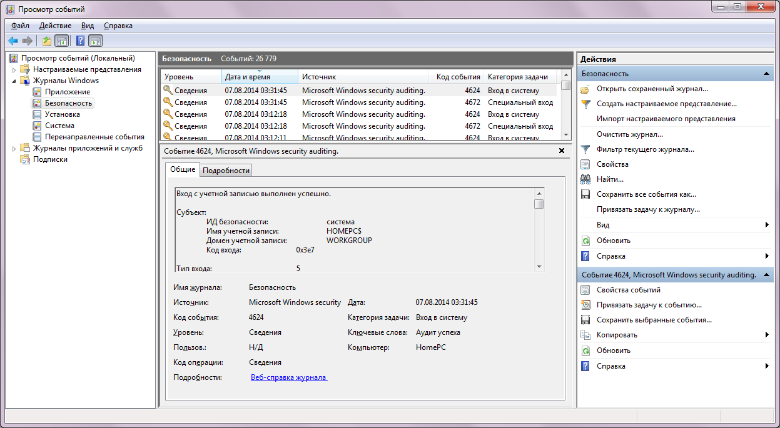Select the Система log in tree
This screenshot has height=428, width=780.
tap(59, 126)
